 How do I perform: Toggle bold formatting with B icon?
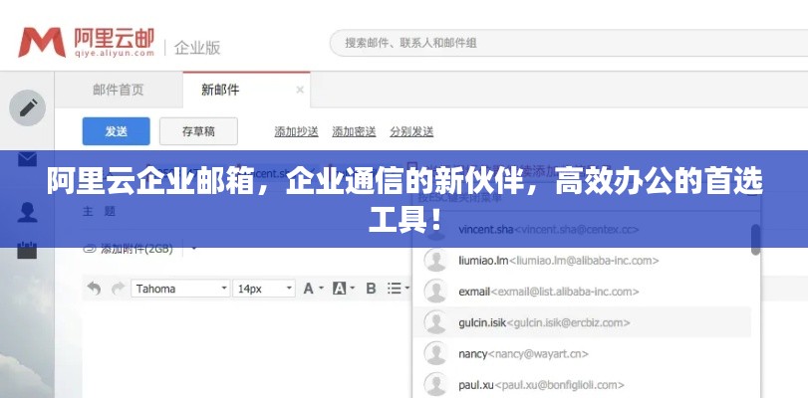tap(371, 289)
